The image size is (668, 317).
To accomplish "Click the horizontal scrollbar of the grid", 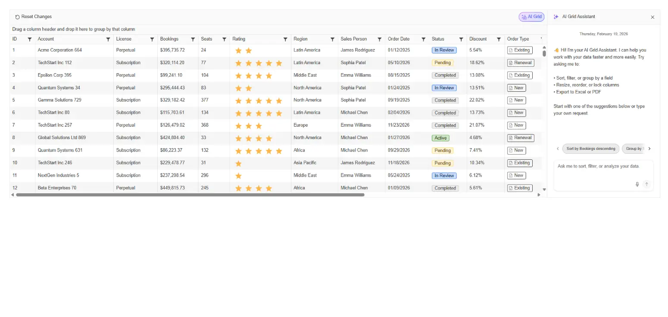I will pyautogui.click(x=190, y=195).
